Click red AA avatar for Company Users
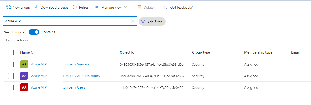 tap(24, 87)
